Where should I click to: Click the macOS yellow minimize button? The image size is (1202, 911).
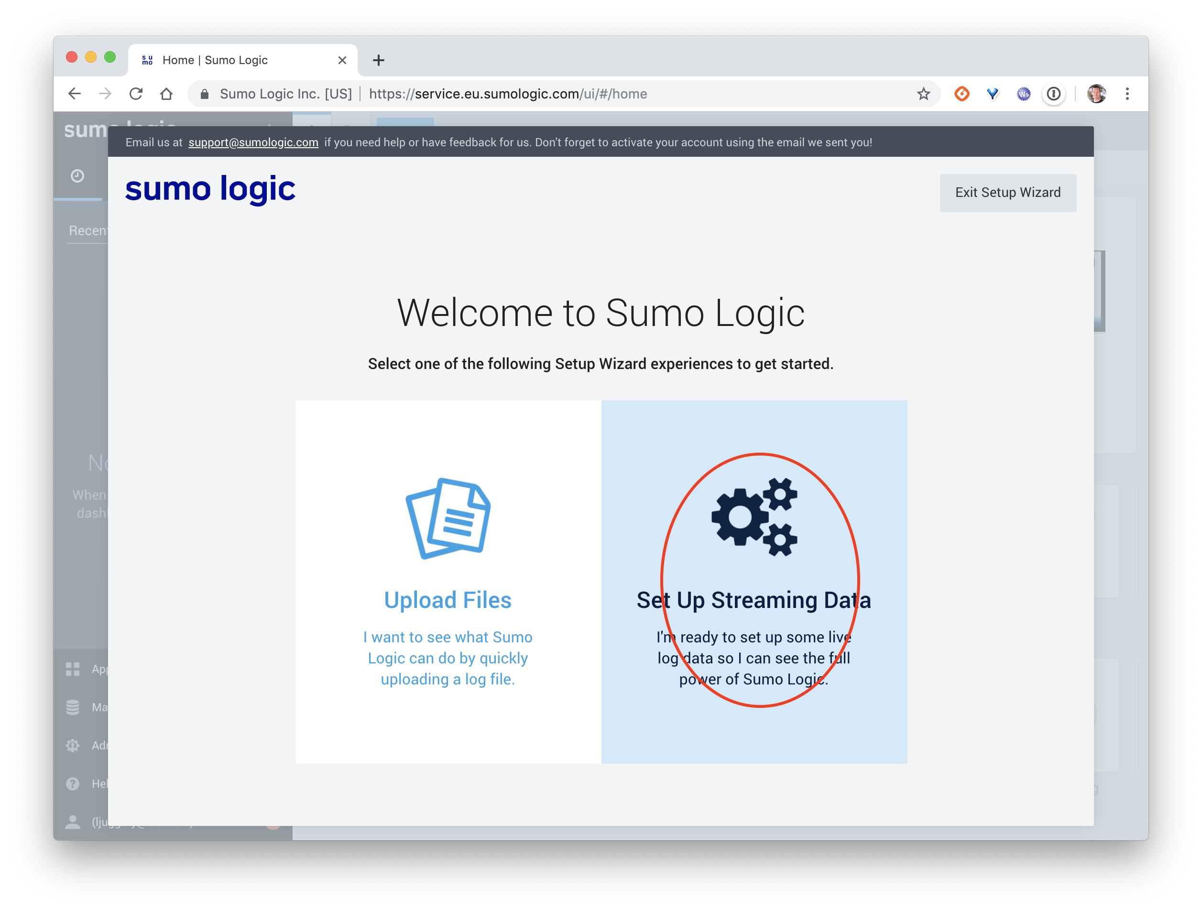click(91, 57)
